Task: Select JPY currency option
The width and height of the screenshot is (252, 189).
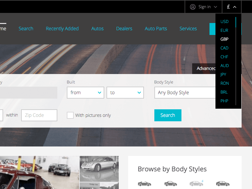Action: point(223,75)
